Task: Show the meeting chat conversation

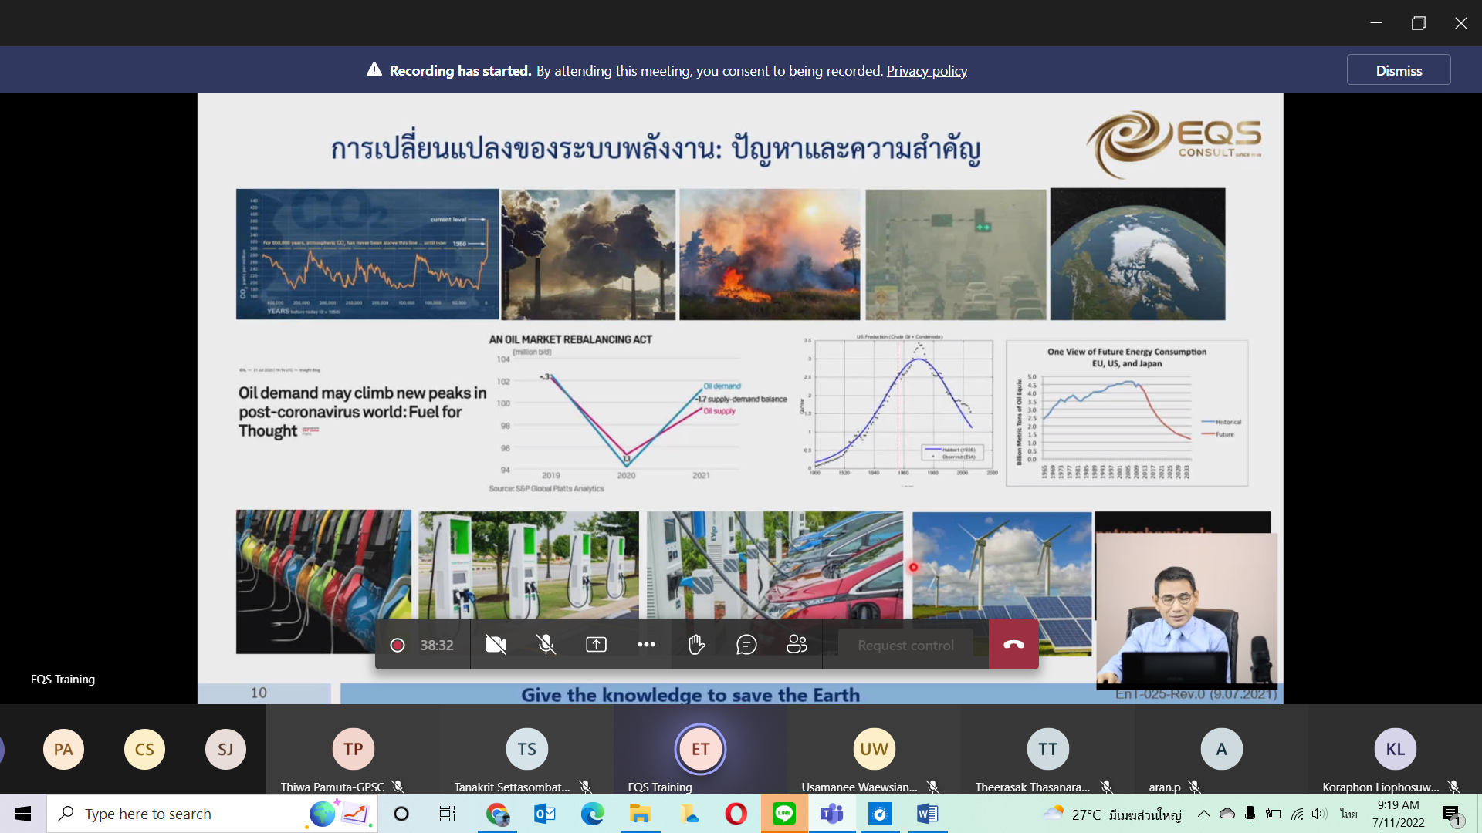Action: [746, 645]
